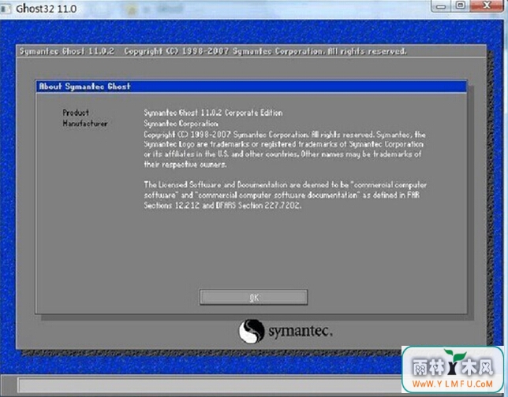Screen dimensions: 508x397
Task: Click the Symantec yin-yang logo
Action: coord(251,331)
